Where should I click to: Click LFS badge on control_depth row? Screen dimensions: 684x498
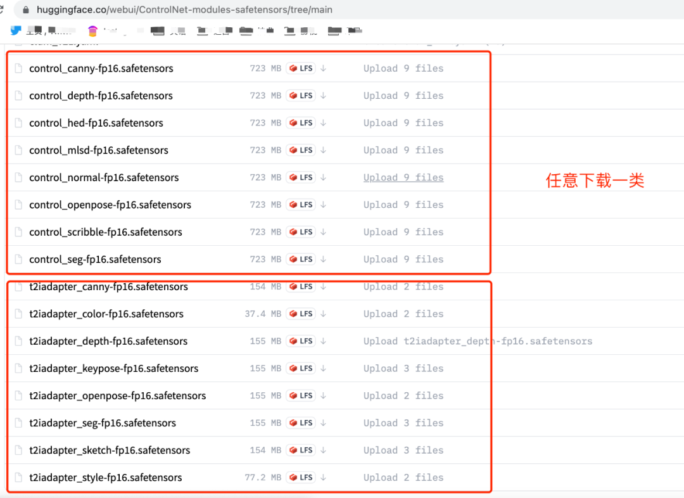301,96
